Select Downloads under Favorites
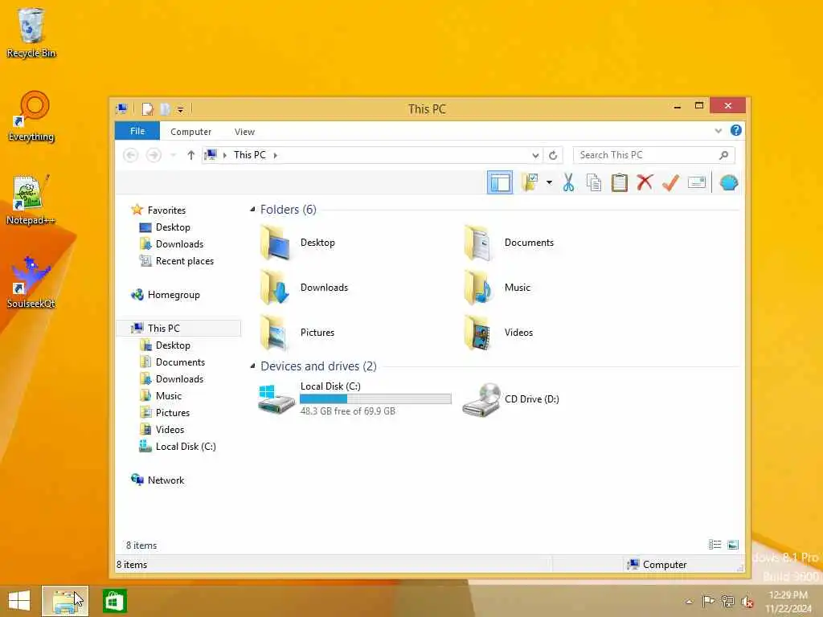 pyautogui.click(x=179, y=244)
